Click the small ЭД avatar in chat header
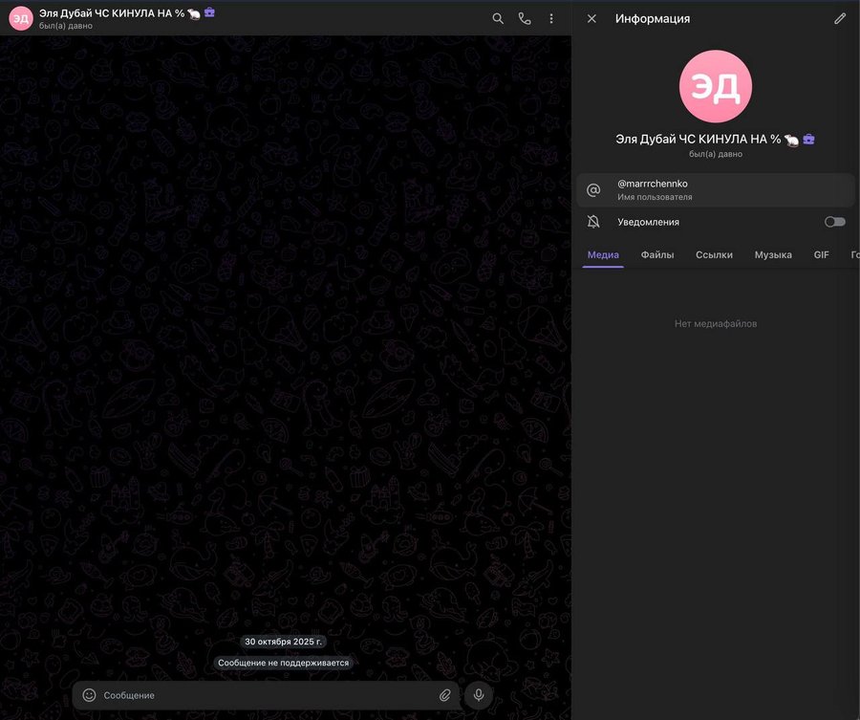Screen dimensions: 860x720 pos(20,18)
